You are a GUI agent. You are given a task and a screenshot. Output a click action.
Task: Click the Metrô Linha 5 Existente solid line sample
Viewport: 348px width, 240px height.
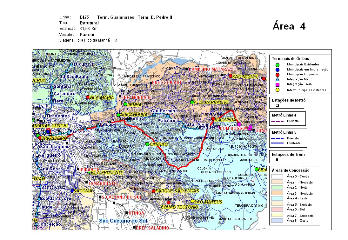point(278,143)
